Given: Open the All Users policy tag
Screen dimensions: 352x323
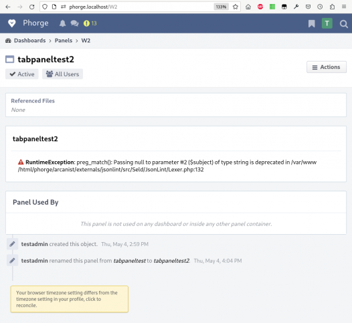Looking at the screenshot, I should tap(62, 74).
